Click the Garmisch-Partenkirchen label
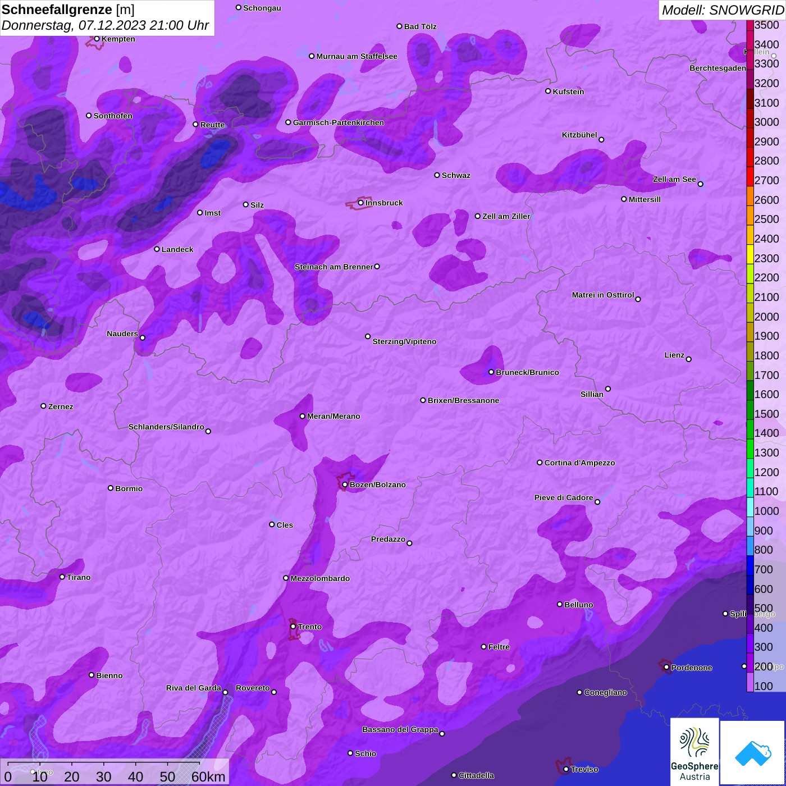Viewport: 786px width, 786px height. pos(339,122)
